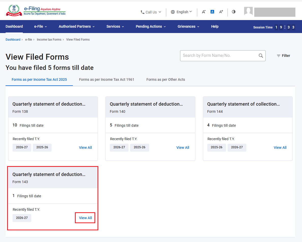
Task: Toggle high contrast mode icon
Action: (x=234, y=12)
